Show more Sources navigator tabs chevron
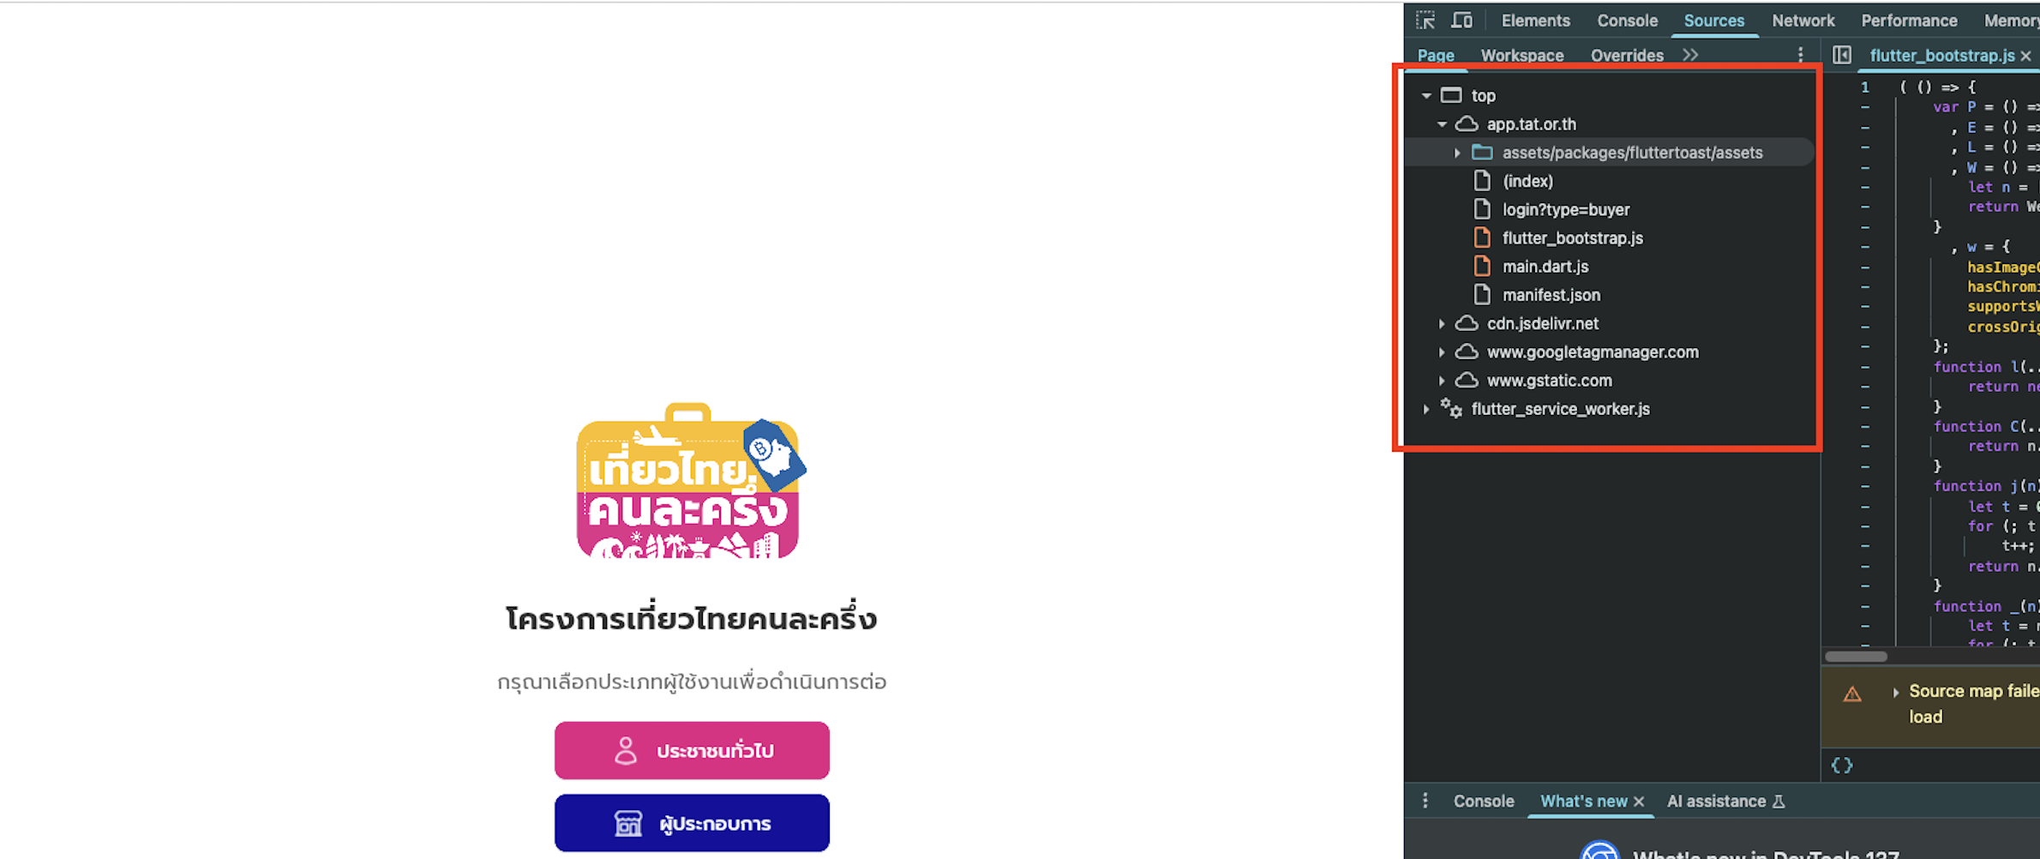Viewport: 2040px width, 859px height. click(1689, 55)
